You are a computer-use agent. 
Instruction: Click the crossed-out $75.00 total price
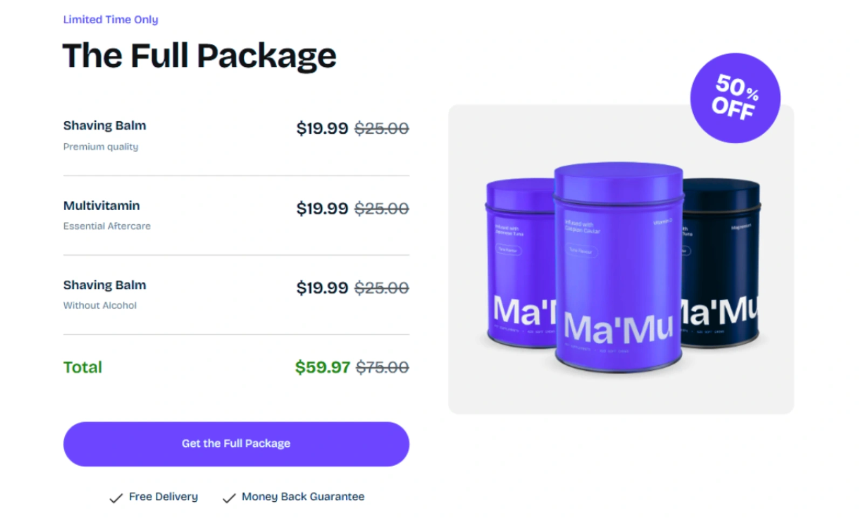click(x=382, y=368)
